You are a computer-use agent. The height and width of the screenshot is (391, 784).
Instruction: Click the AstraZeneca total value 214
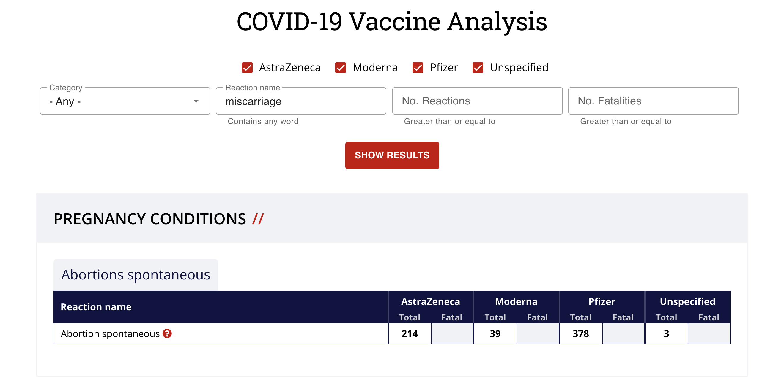pyautogui.click(x=409, y=333)
